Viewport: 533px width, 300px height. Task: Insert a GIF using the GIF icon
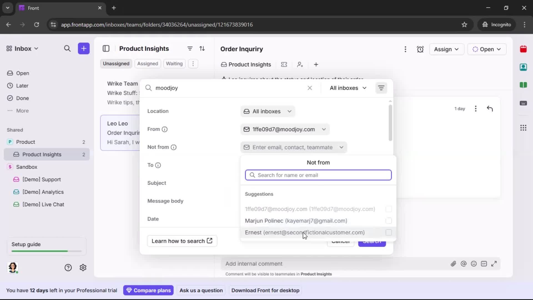tap(484, 264)
